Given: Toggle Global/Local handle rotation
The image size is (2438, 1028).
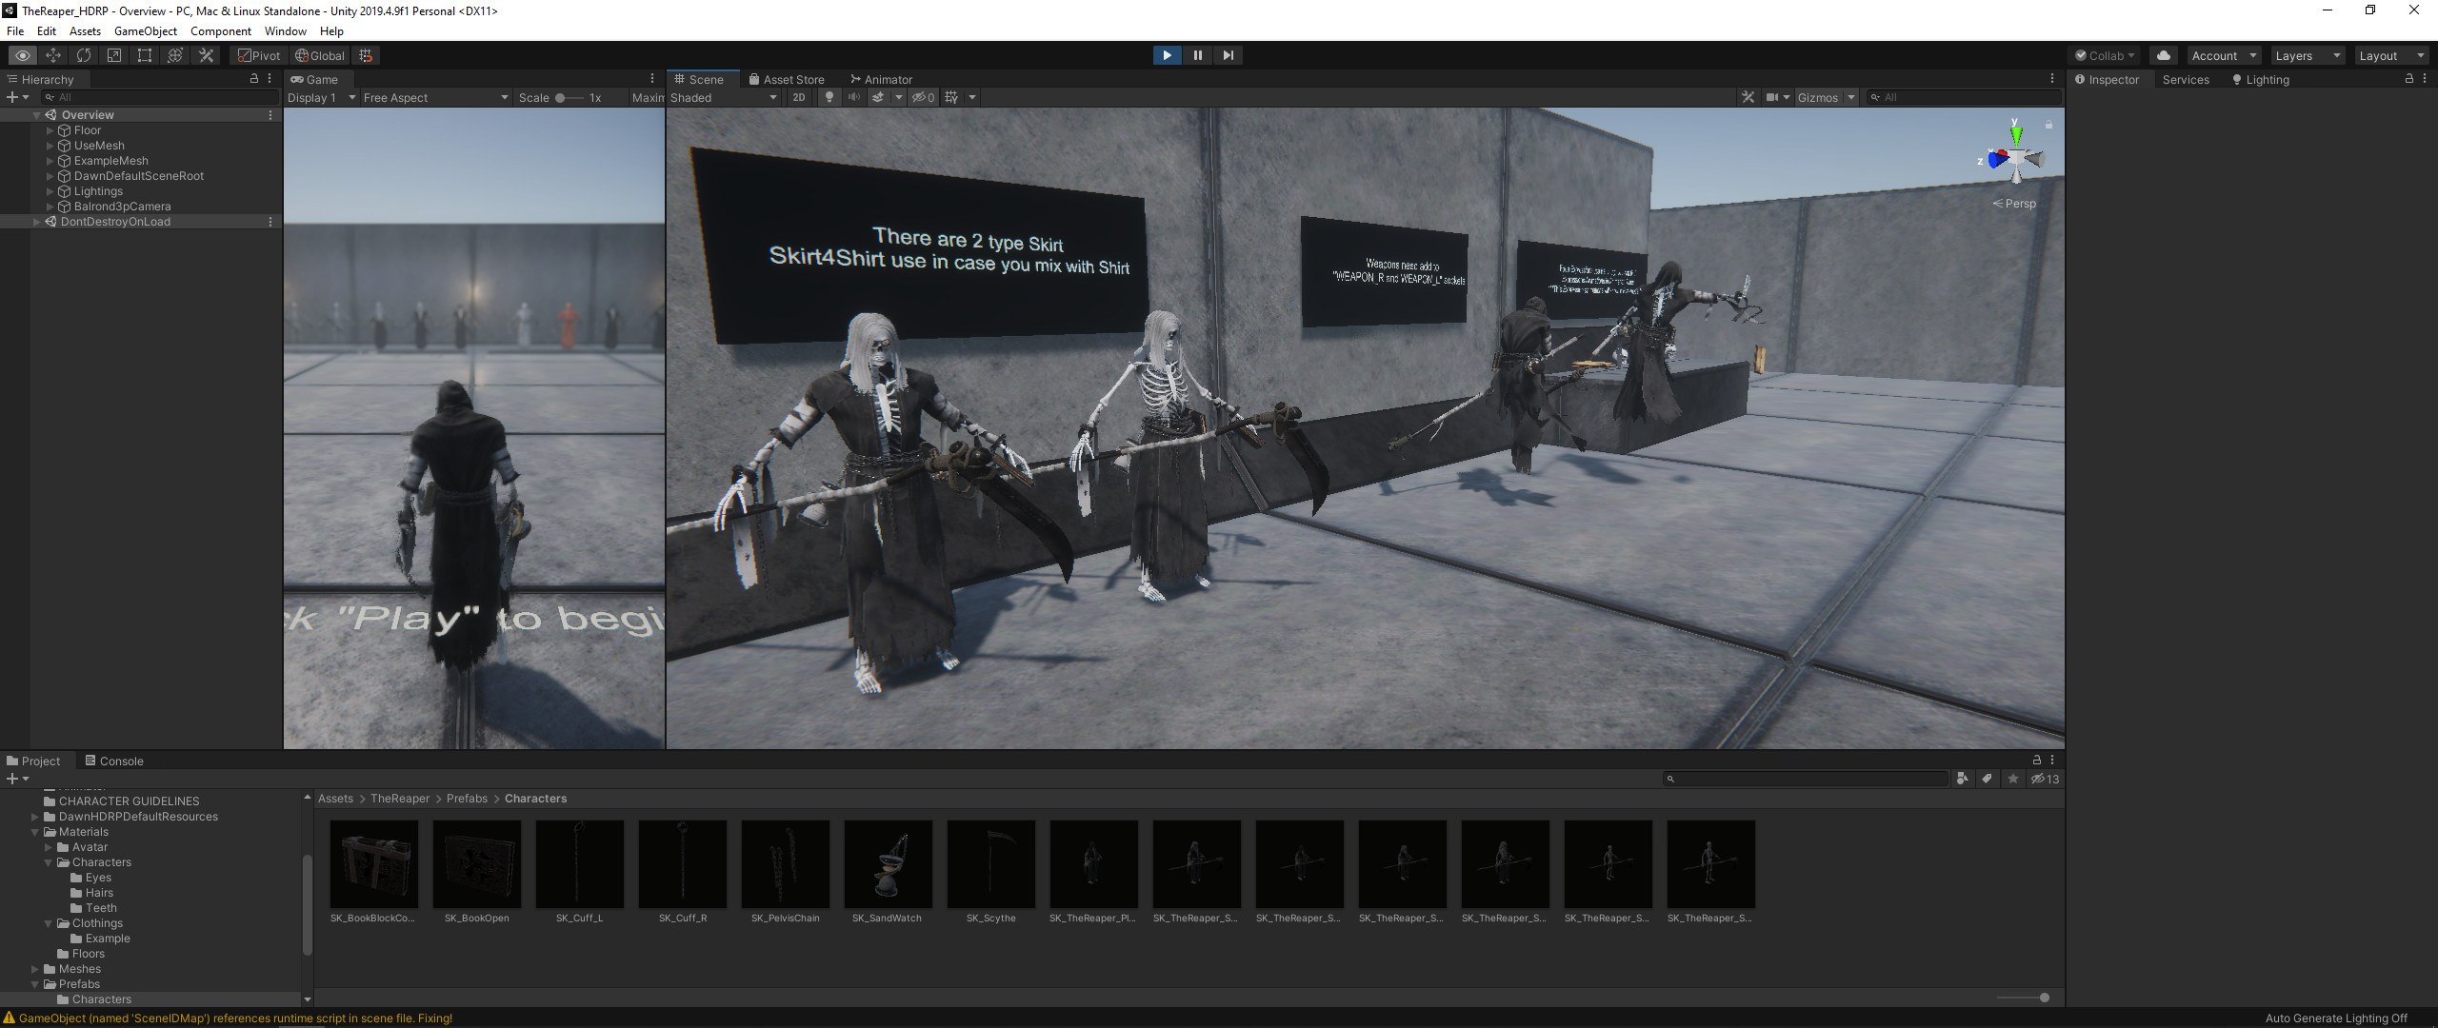Looking at the screenshot, I should [x=320, y=55].
